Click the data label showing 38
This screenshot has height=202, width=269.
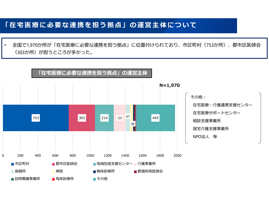[x=133, y=123]
